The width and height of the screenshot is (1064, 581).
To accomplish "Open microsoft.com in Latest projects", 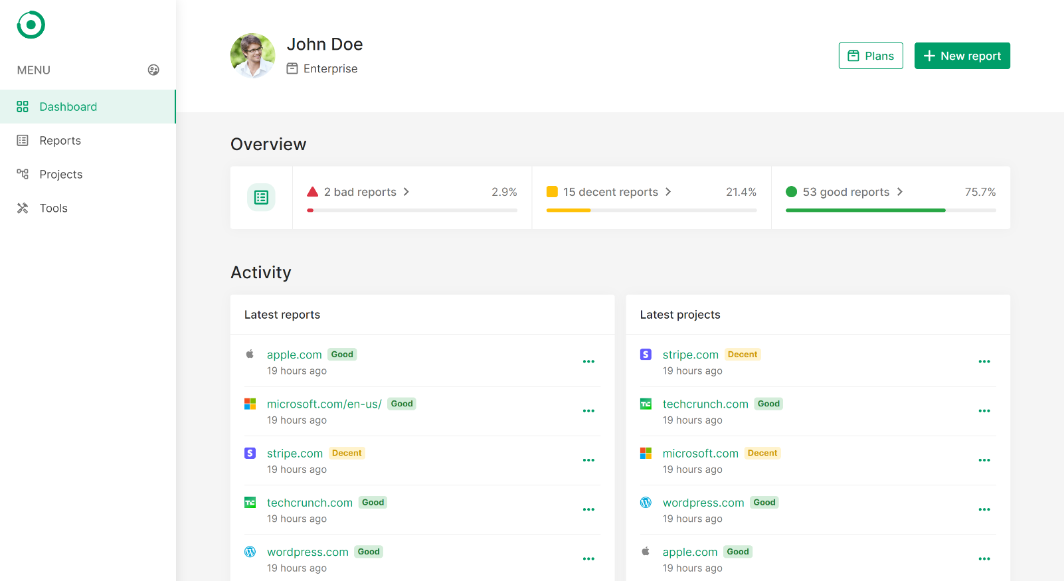I will (701, 454).
